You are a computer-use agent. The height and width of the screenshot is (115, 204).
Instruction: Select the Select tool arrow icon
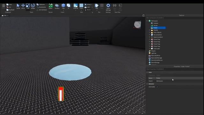tap(18, 5)
